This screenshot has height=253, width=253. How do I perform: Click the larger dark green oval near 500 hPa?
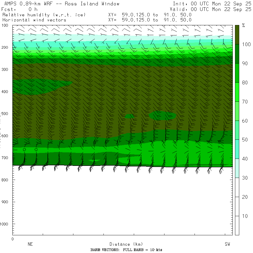[162, 116]
